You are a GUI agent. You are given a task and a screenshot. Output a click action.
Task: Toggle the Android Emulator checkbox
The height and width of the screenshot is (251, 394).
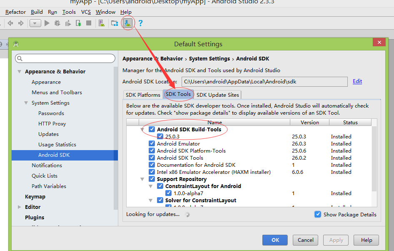pos(152,143)
